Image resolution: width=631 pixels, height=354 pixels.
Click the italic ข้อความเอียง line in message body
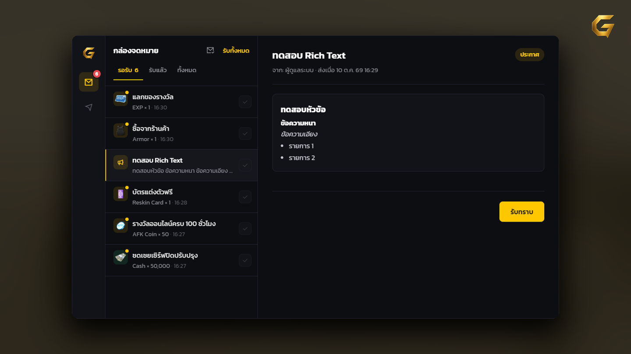pyautogui.click(x=299, y=134)
